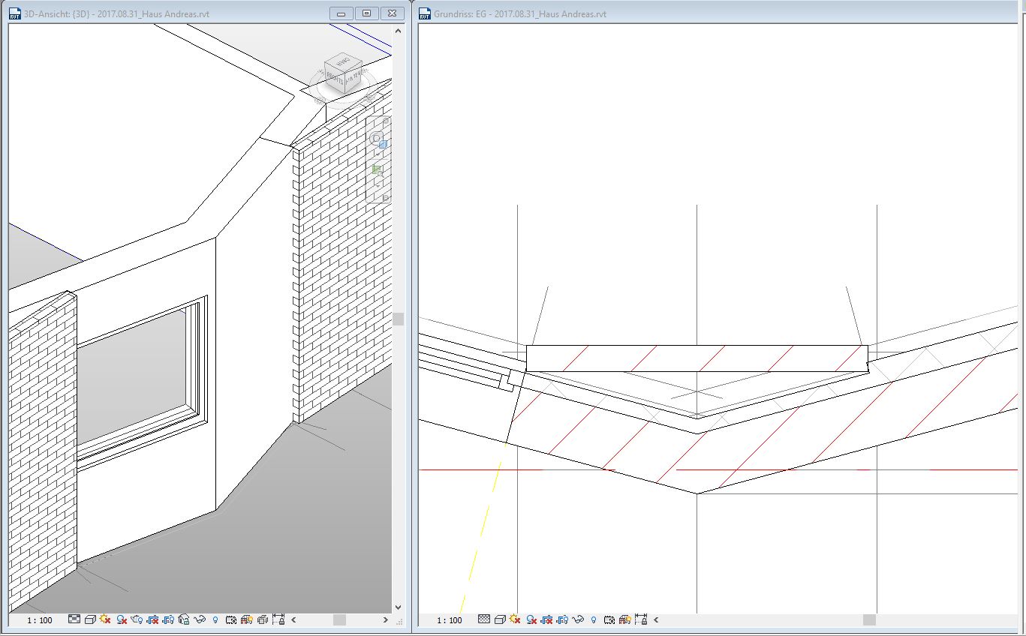The width and height of the screenshot is (1026, 636).
Task: Open Detail Level in the floor plan control bar
Action: pyautogui.click(x=484, y=619)
